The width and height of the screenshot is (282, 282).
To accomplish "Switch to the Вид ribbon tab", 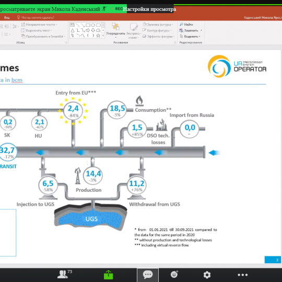I will [7, 17].
